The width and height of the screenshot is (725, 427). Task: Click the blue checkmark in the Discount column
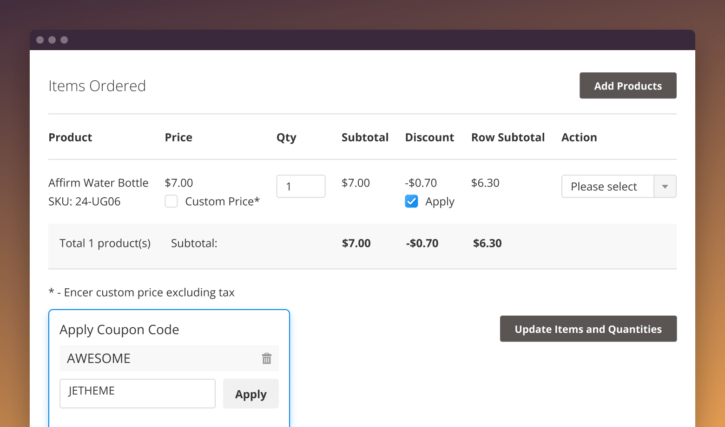coord(411,201)
